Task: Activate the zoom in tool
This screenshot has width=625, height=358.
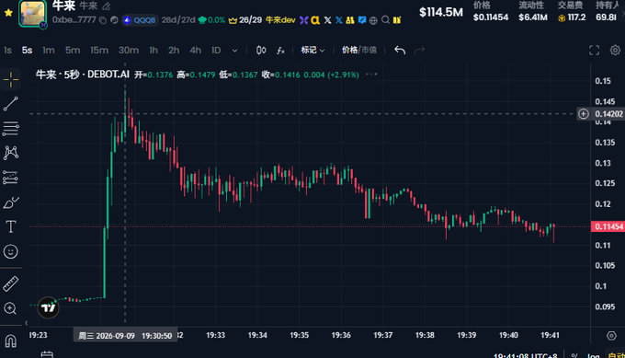Action: [11, 308]
